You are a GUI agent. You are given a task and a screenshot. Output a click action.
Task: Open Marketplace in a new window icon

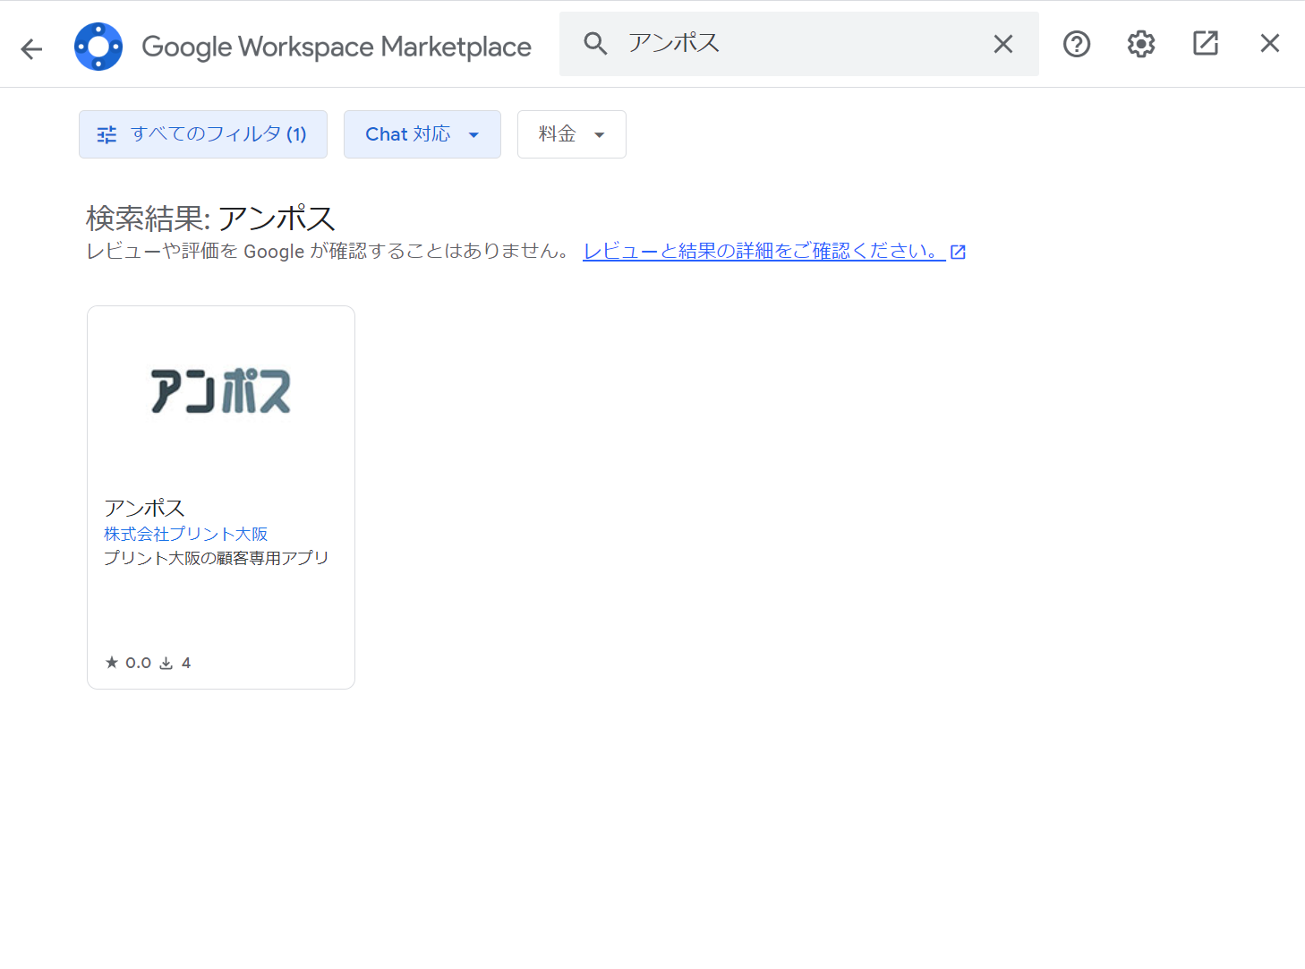pyautogui.click(x=1206, y=43)
